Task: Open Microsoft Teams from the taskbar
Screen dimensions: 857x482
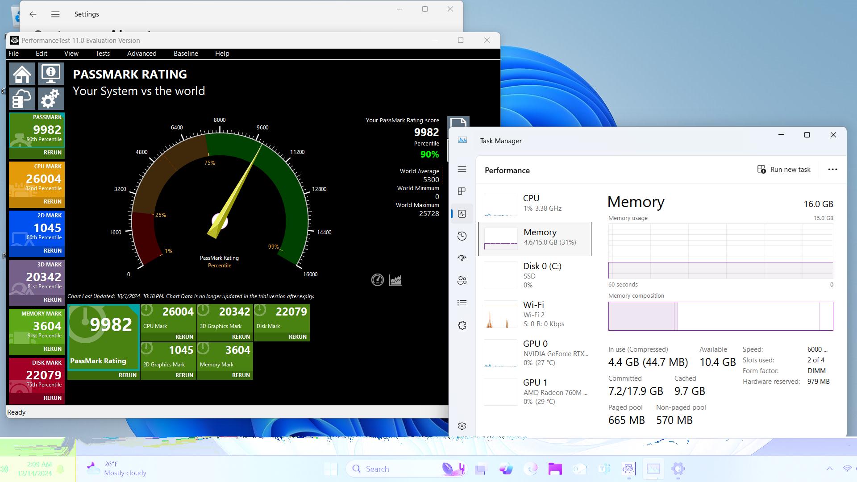Action: coord(604,469)
